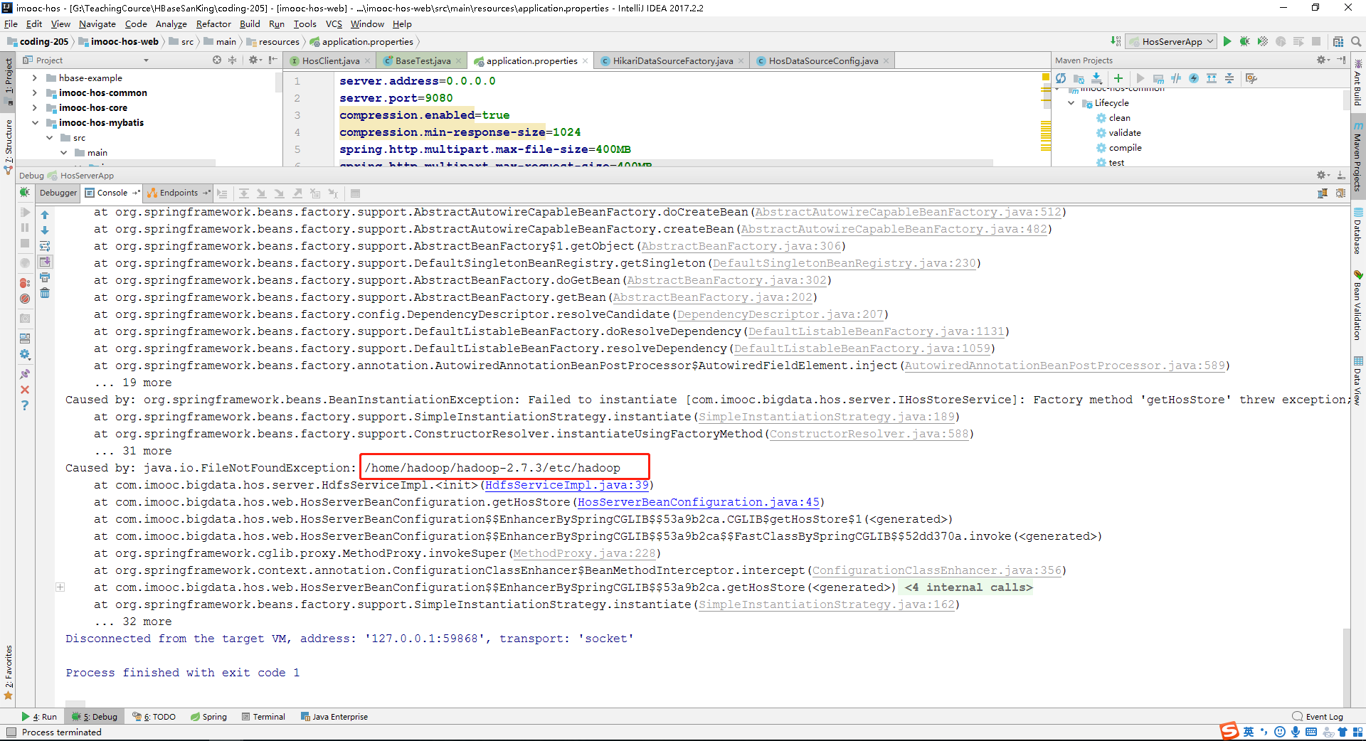Collapse Lifecycle node in Maven Projects

pyautogui.click(x=1071, y=103)
